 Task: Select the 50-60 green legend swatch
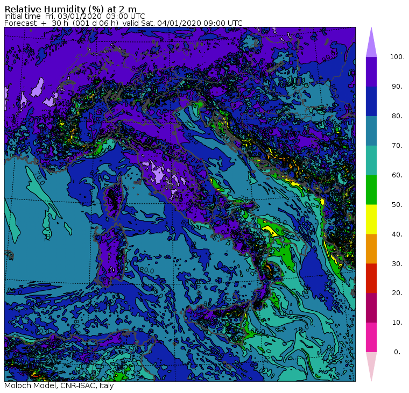coord(371,190)
